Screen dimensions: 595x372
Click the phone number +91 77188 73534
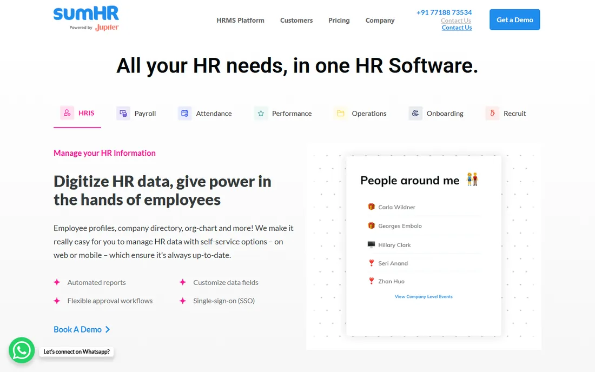[444, 12]
